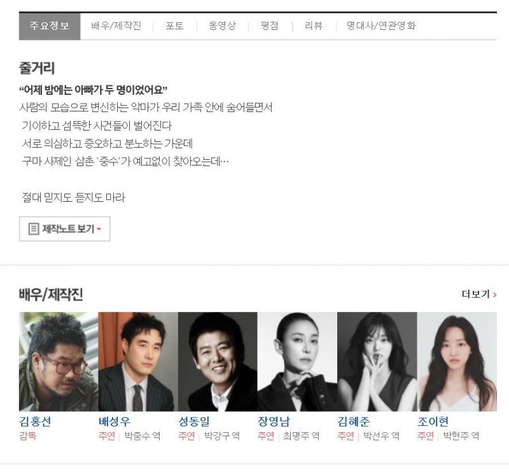Click the document icon in 제작노트 보기

coord(34,229)
